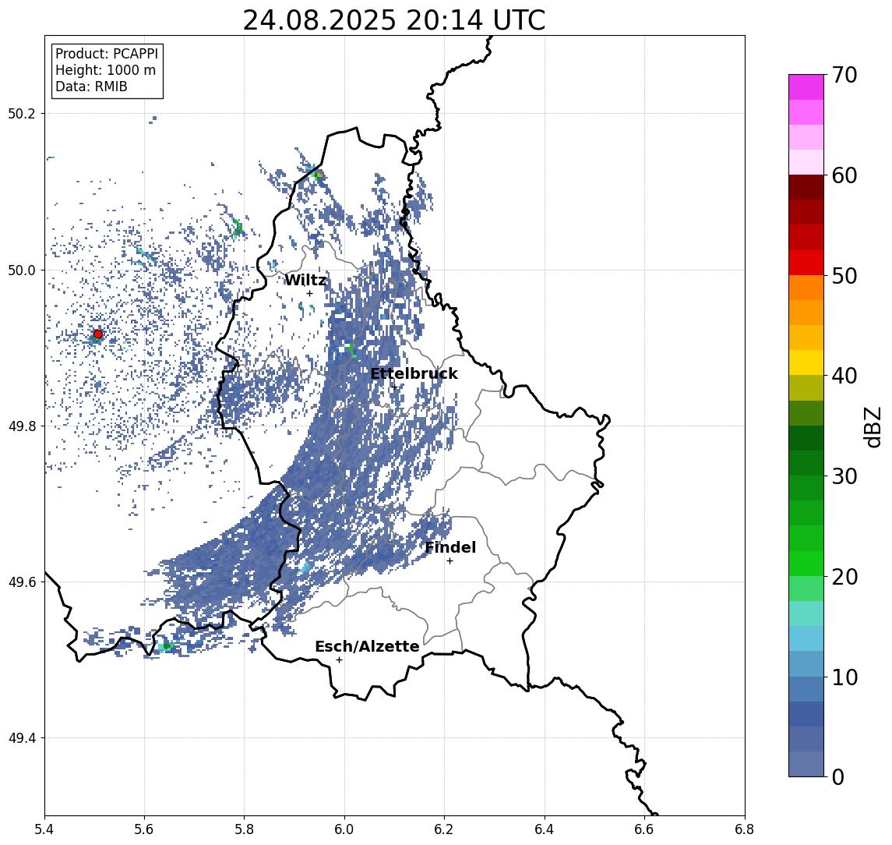Click the cross marker under Esch/Alzette
Viewport: 892px width, 845px height.
click(x=339, y=660)
